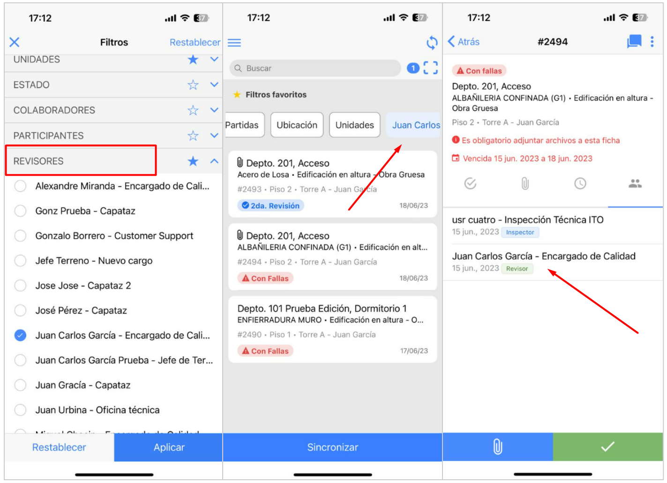Tap the green checkmark approve button
Viewport: 667px width, 483px height.
click(607, 447)
